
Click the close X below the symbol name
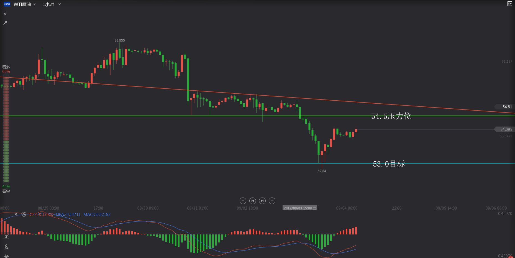pyautogui.click(x=5, y=14)
